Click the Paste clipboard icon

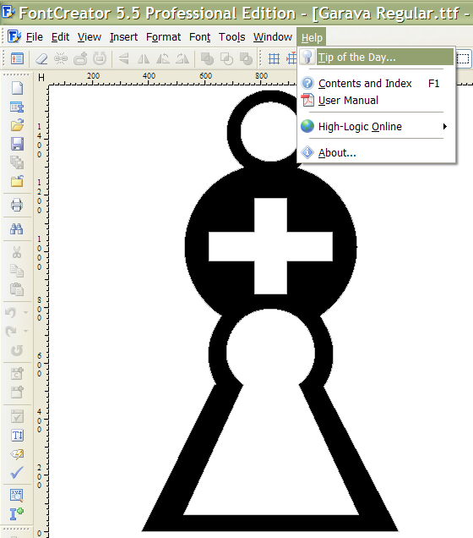coord(17,289)
